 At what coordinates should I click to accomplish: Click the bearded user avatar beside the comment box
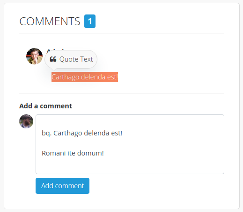coord(26,121)
